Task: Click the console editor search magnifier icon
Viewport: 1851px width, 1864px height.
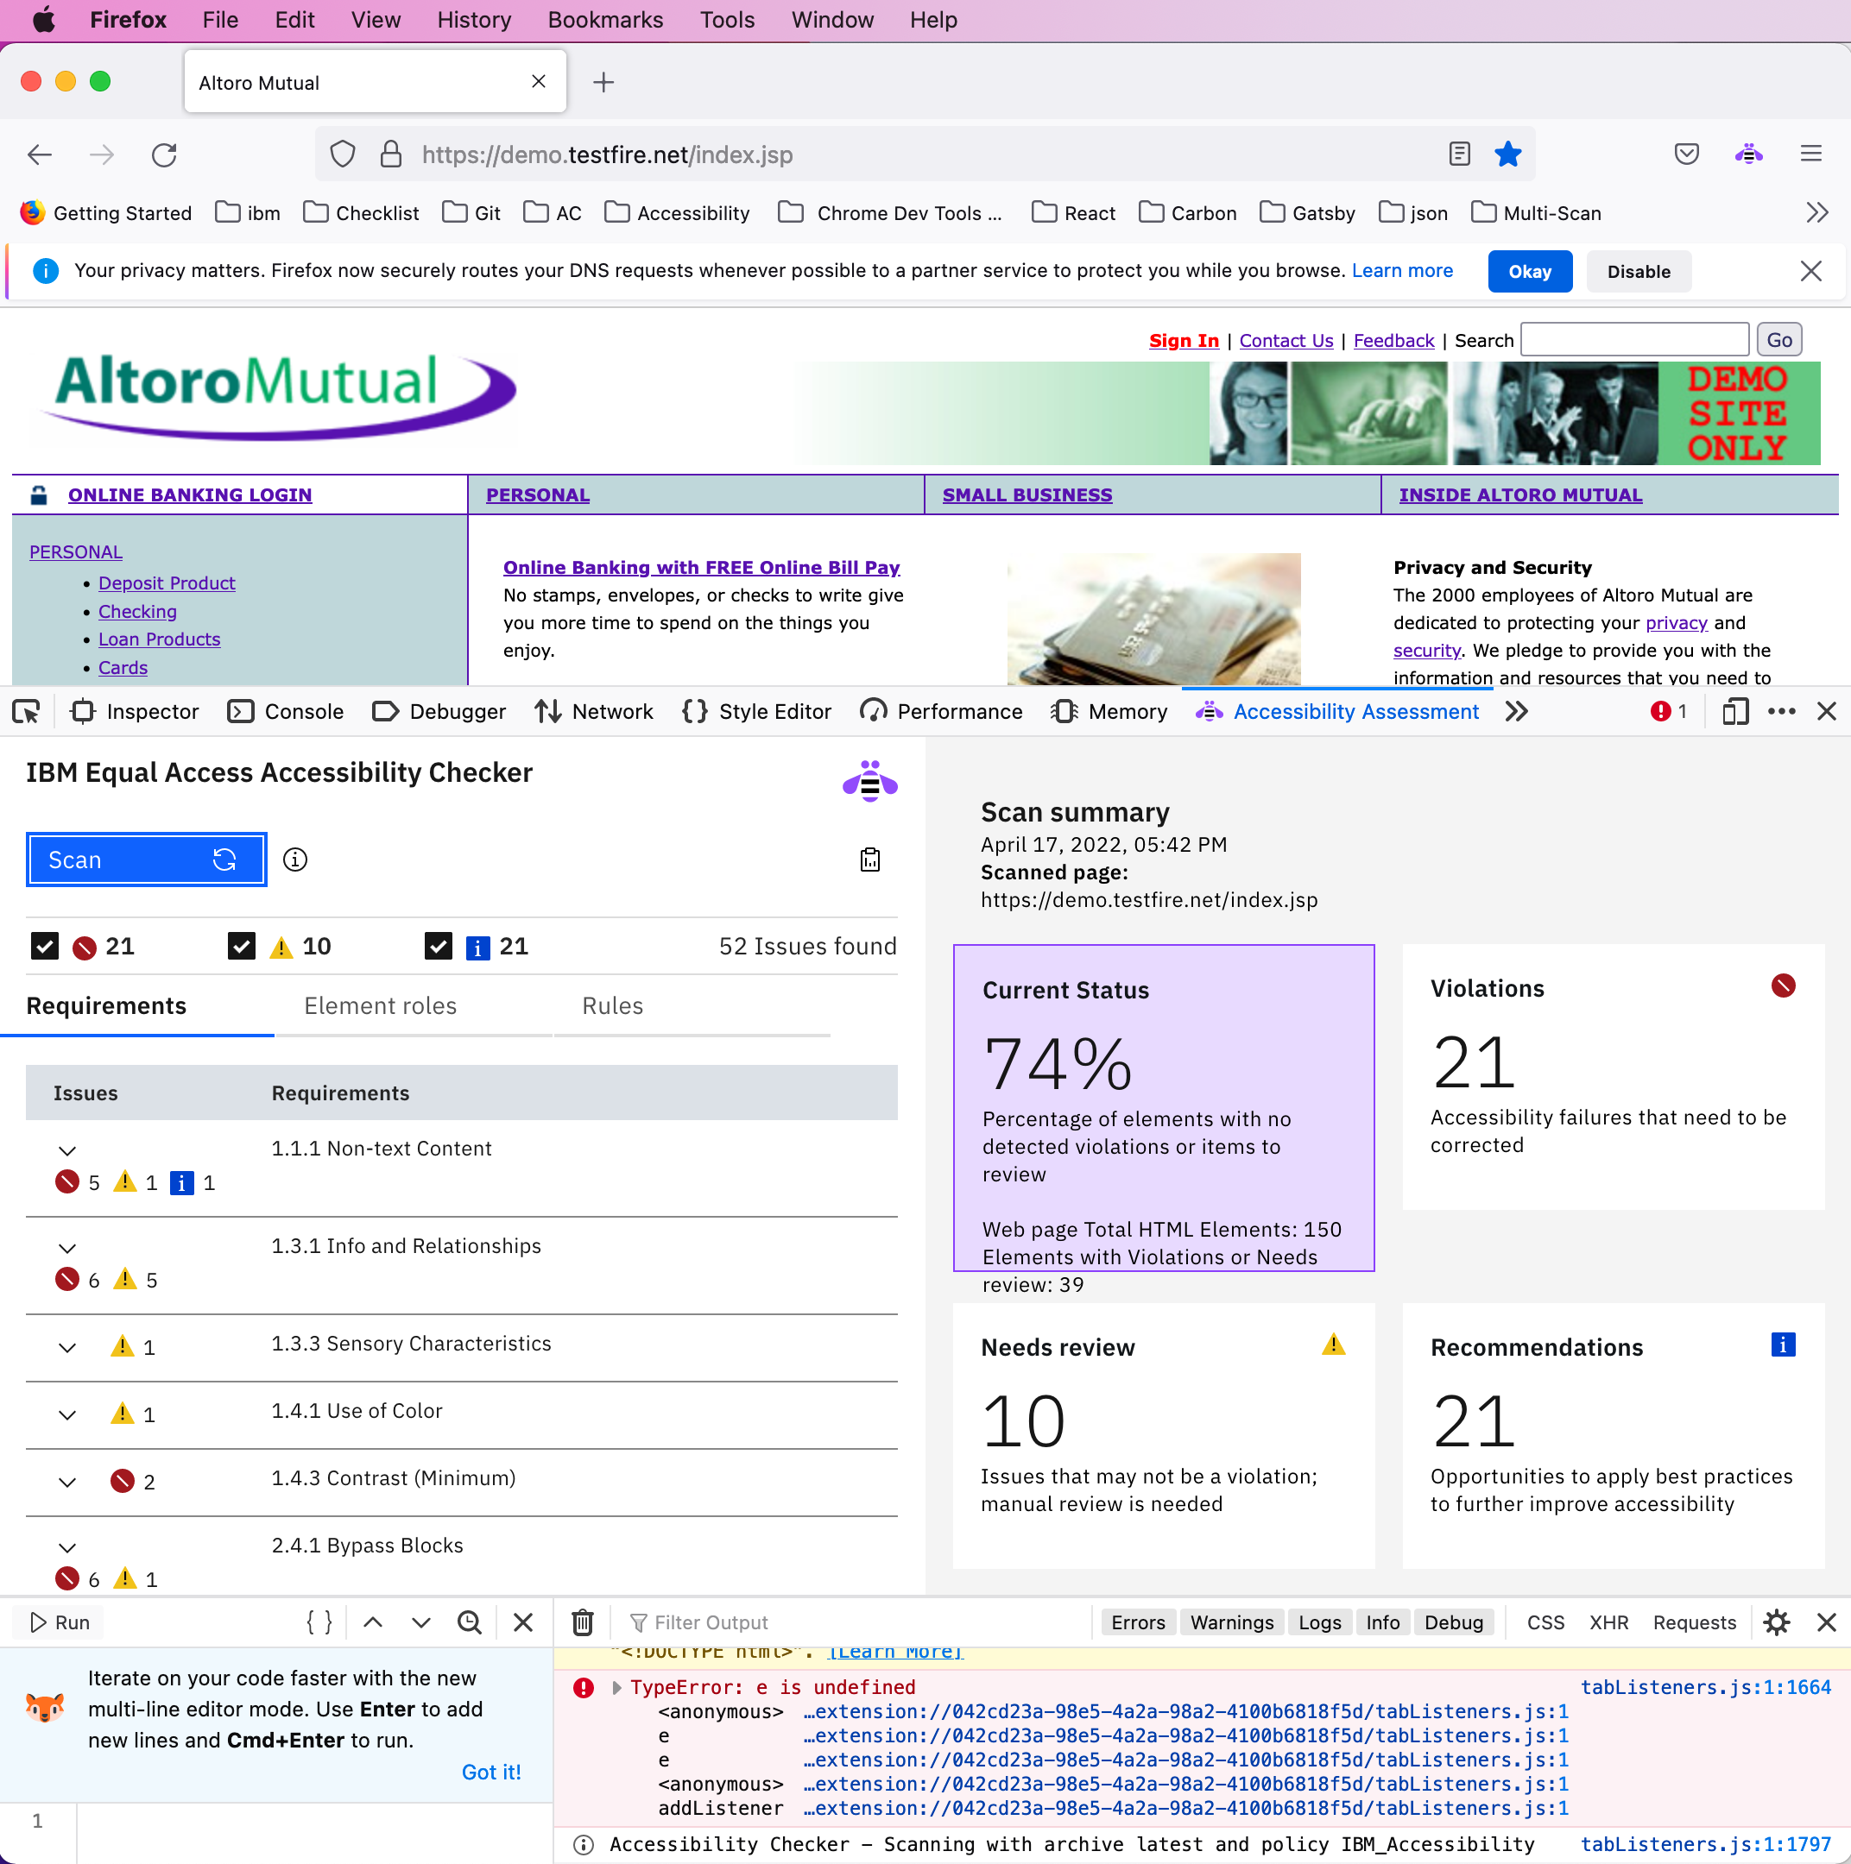Action: pyautogui.click(x=470, y=1622)
